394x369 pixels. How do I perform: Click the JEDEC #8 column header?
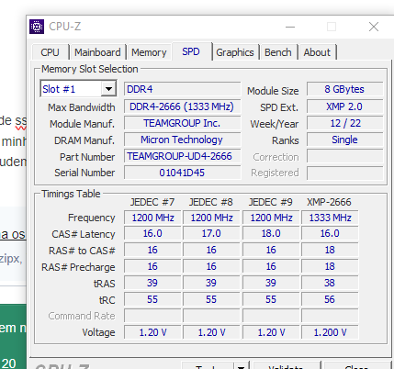pos(211,202)
